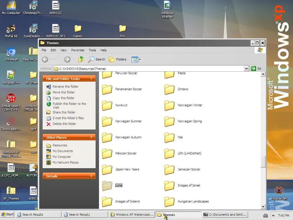Expand hidden tray icons chevron
293x220 pixels.
(x=273, y=215)
